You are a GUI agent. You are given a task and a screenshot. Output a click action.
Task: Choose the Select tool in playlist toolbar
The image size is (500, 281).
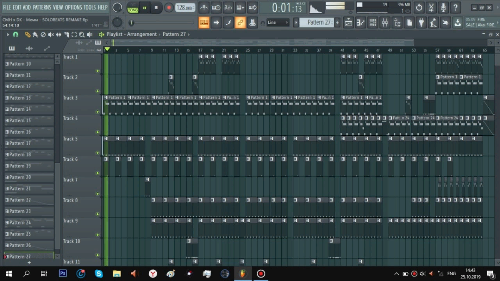74,35
